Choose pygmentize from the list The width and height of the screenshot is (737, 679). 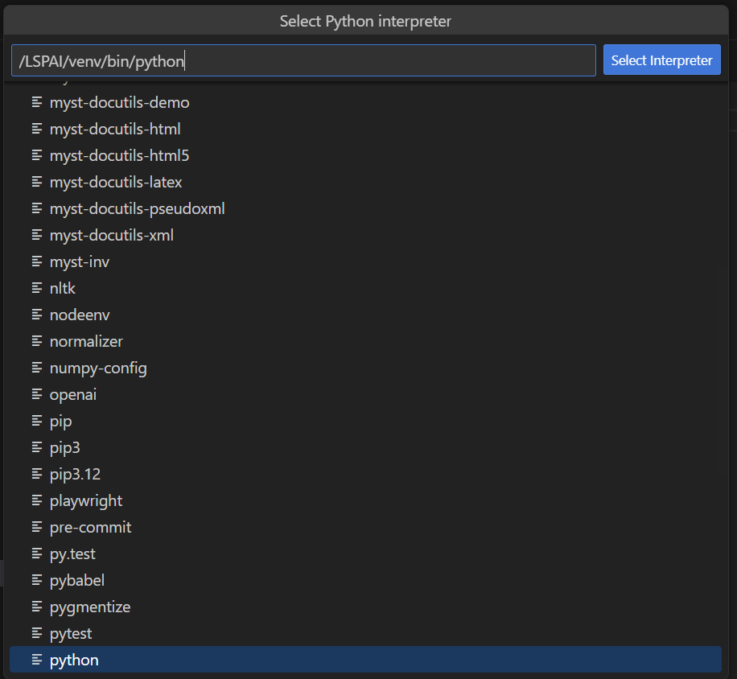click(x=91, y=607)
